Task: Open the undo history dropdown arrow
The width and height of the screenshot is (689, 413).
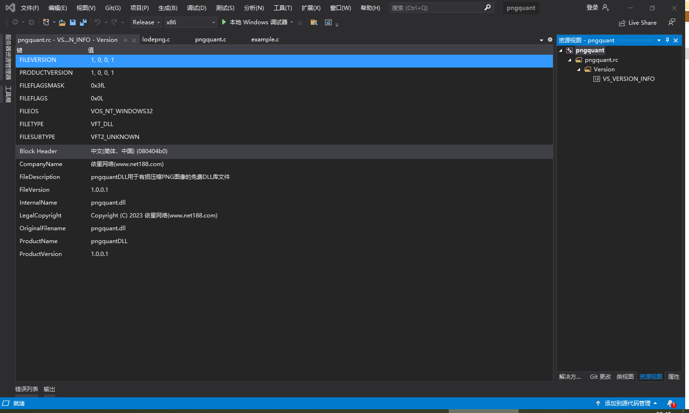Action: pyautogui.click(x=106, y=22)
